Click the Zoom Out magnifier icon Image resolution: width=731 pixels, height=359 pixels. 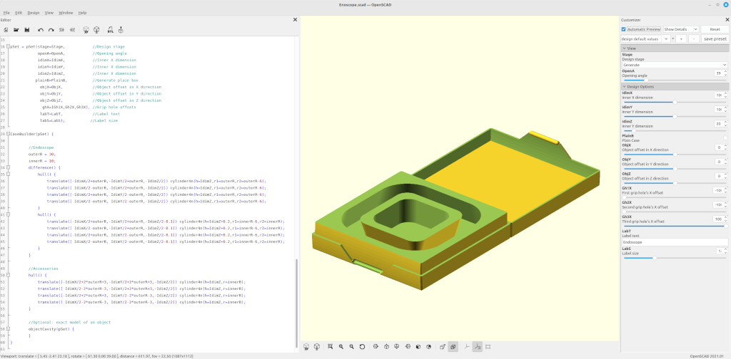coord(351,346)
